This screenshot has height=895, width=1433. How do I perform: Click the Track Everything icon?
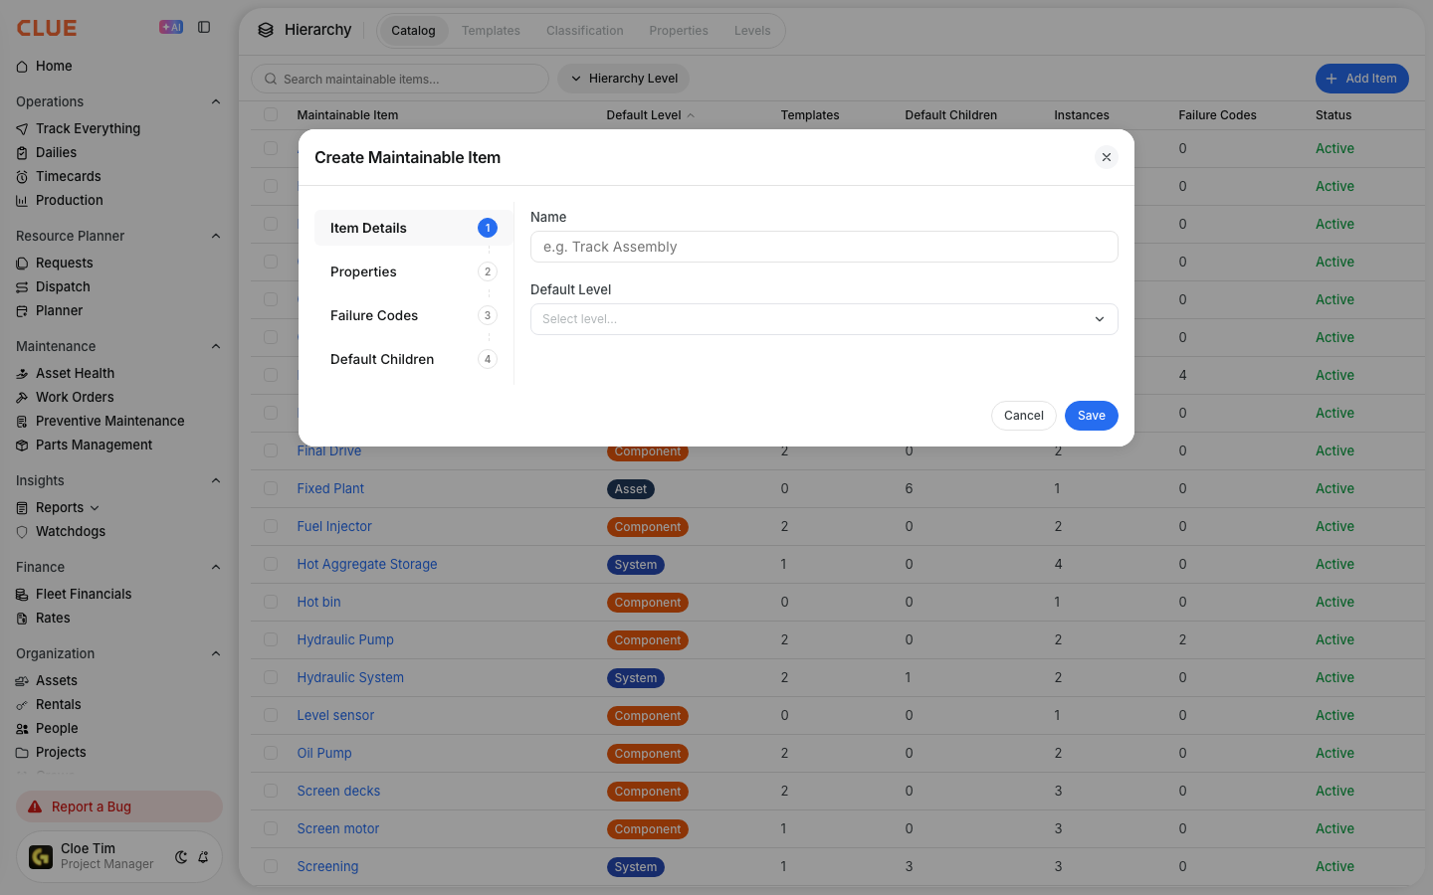[22, 129]
